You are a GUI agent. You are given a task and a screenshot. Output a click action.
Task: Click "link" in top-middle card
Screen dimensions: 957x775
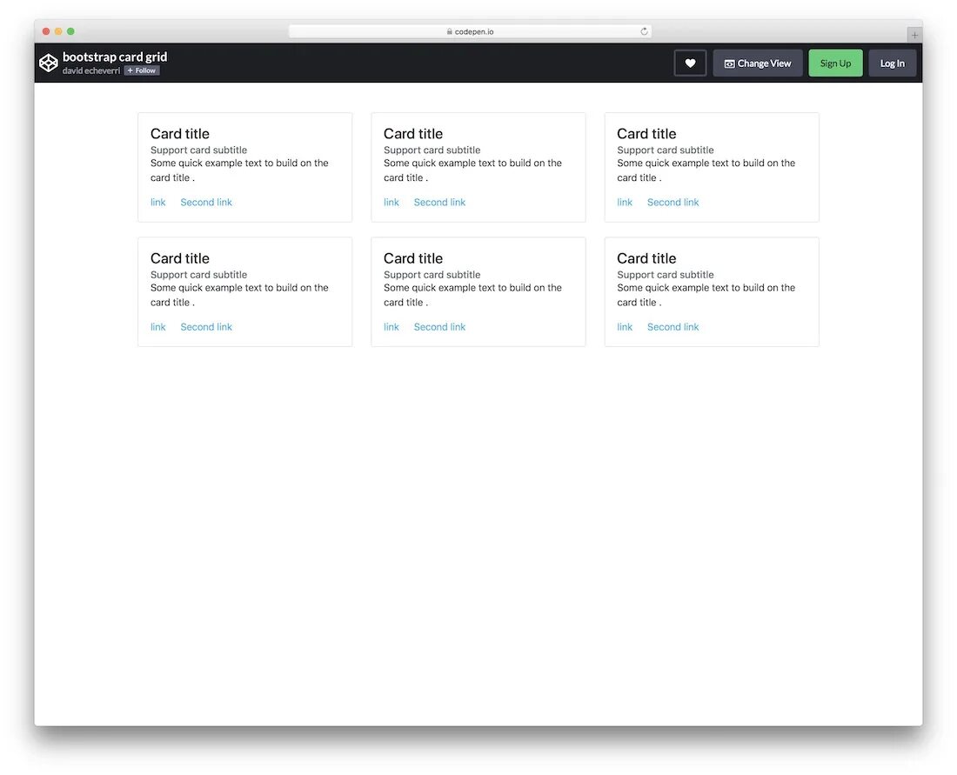click(391, 202)
